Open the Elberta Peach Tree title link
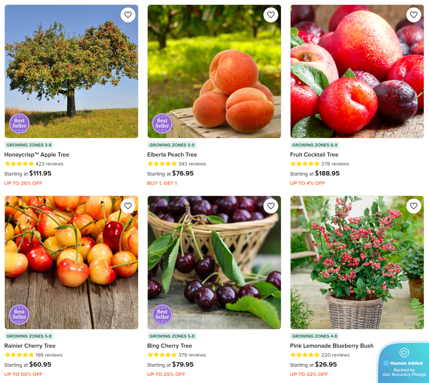This screenshot has height=383, width=429. click(x=172, y=154)
